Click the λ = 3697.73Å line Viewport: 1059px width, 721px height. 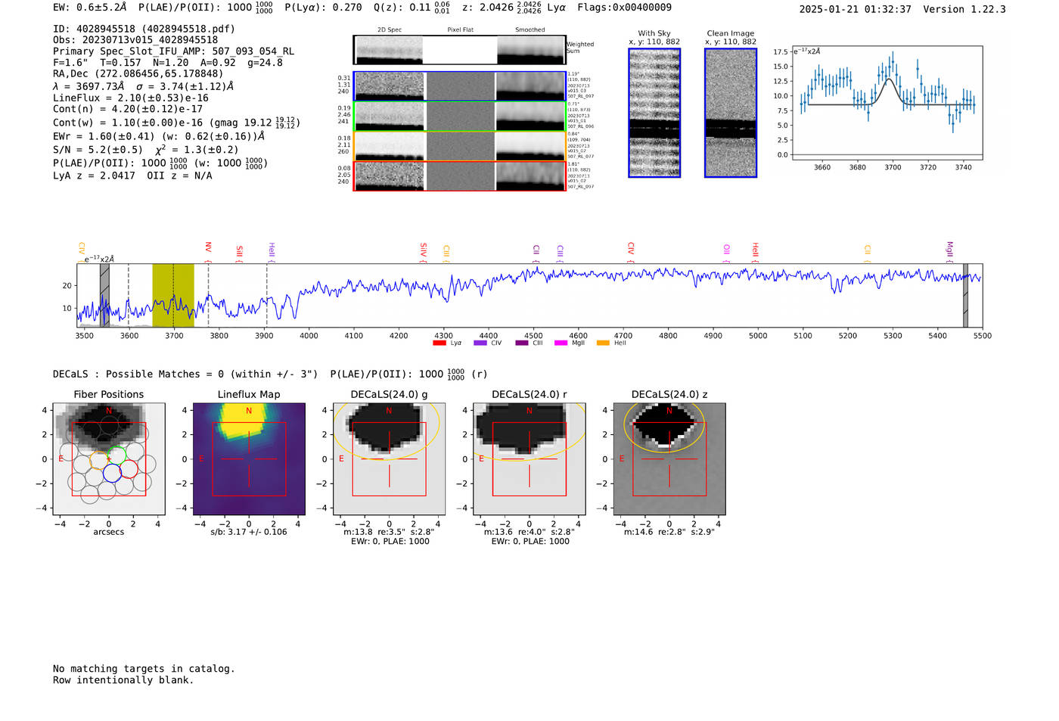tap(144, 86)
